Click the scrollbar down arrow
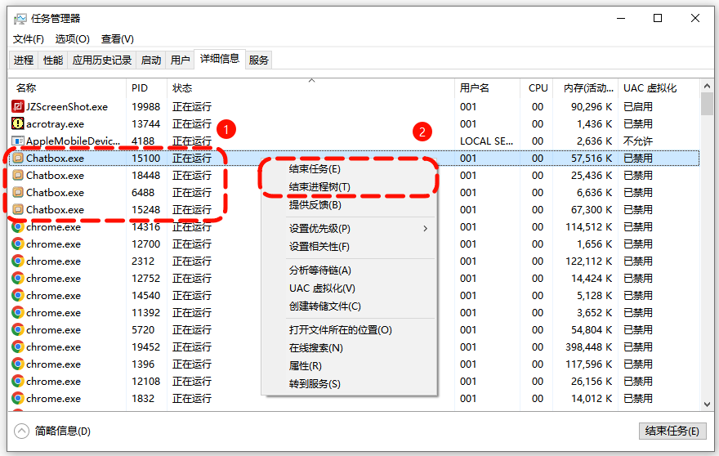 point(707,405)
